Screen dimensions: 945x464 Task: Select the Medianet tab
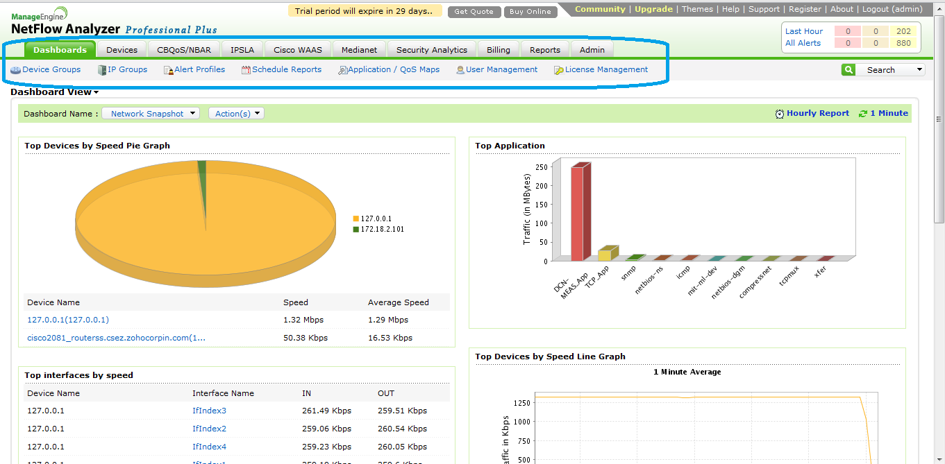pos(359,50)
